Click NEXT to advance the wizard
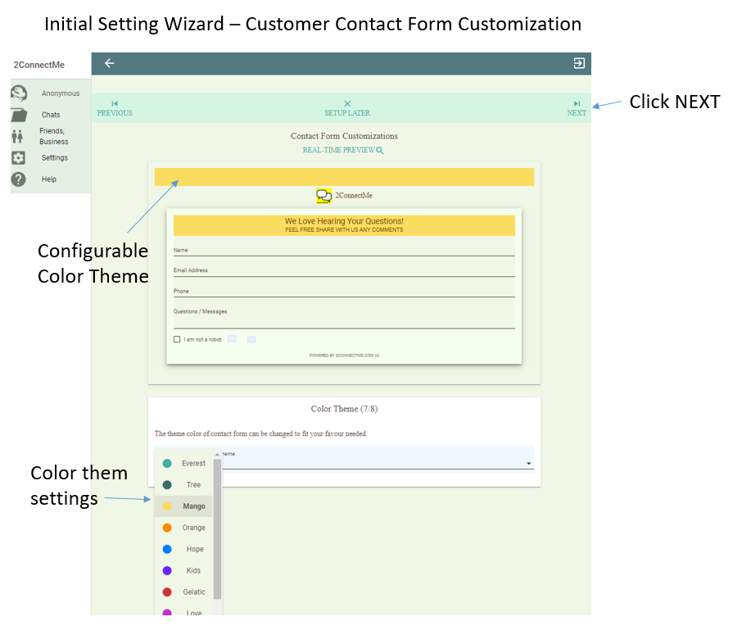 click(576, 107)
